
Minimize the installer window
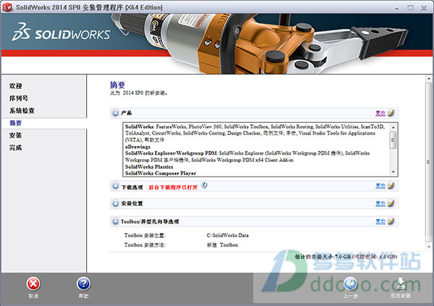(x=397, y=8)
